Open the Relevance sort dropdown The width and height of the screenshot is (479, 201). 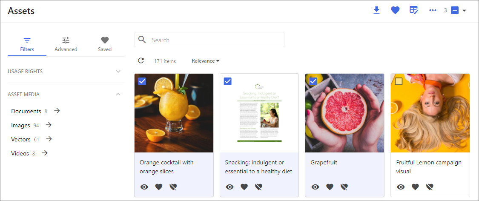point(206,61)
